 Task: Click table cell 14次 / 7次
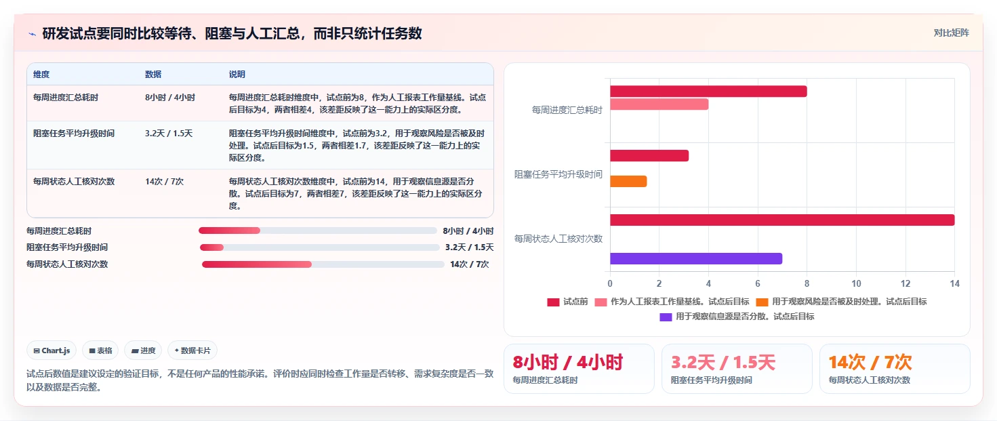(164, 182)
